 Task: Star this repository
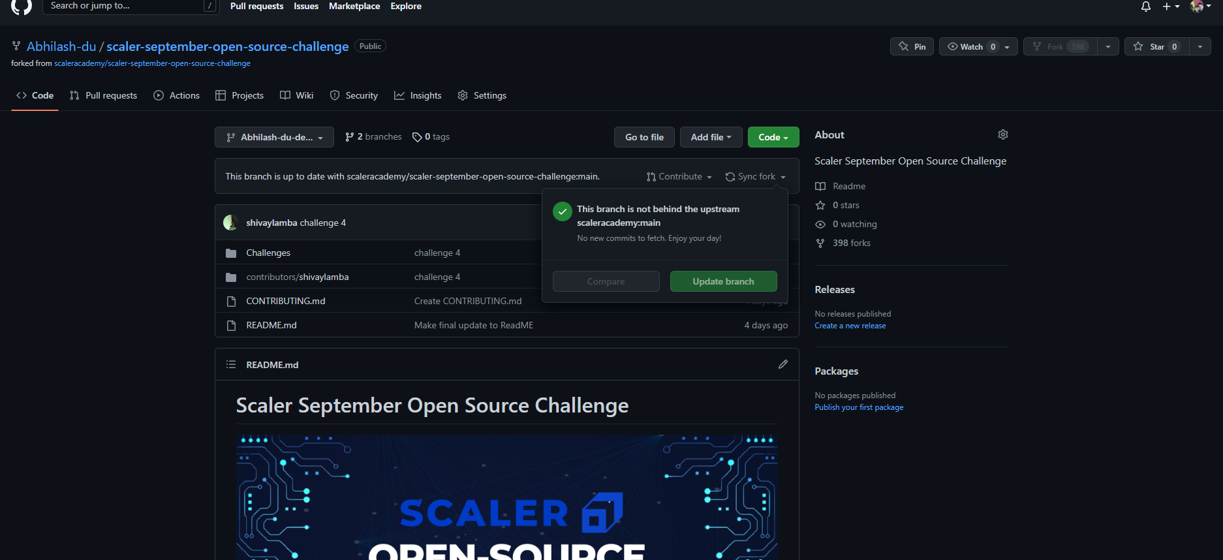click(x=1156, y=46)
